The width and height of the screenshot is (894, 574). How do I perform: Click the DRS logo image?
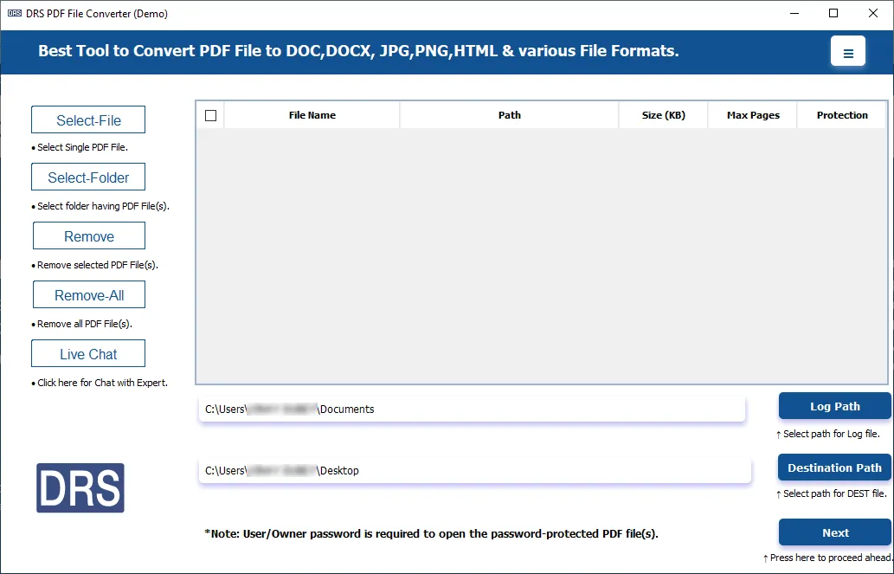(x=80, y=487)
